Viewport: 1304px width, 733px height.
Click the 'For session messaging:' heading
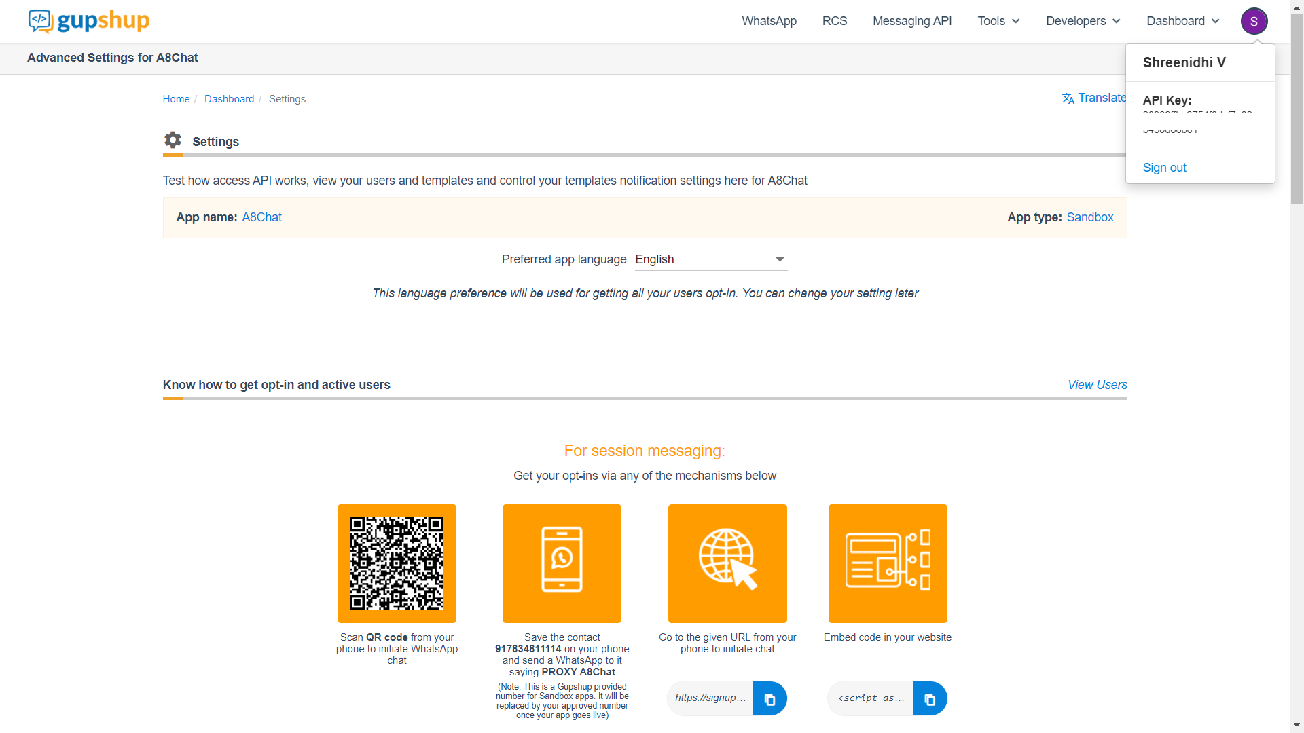pos(645,451)
